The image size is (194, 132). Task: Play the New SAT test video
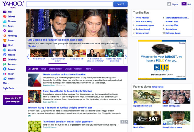pyautogui.click(x=147, y=118)
